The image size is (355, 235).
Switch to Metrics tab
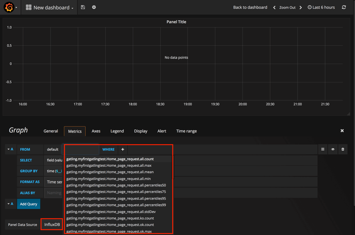click(75, 131)
